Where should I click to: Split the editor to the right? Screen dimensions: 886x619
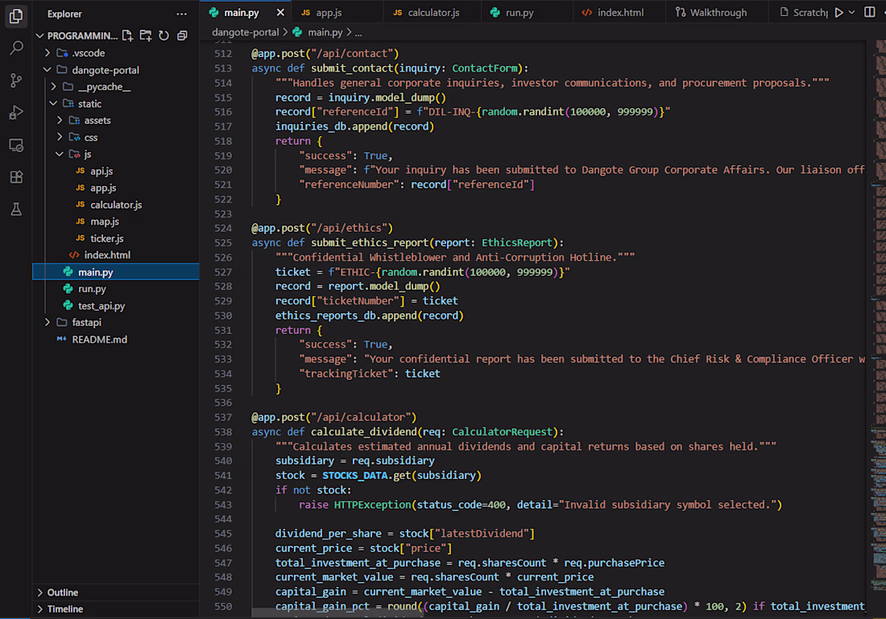[870, 12]
